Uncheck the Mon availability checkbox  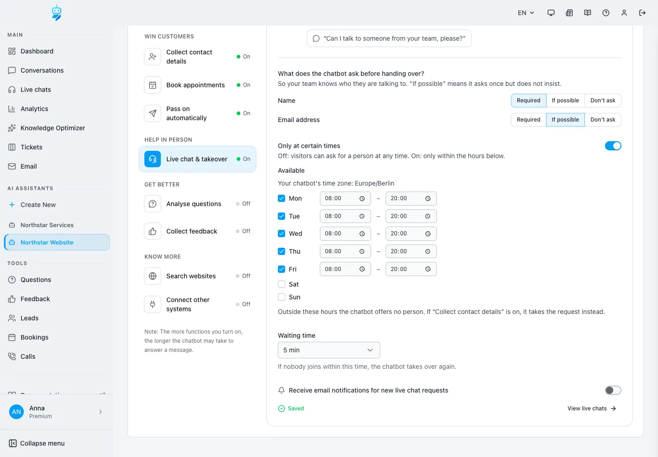click(281, 198)
